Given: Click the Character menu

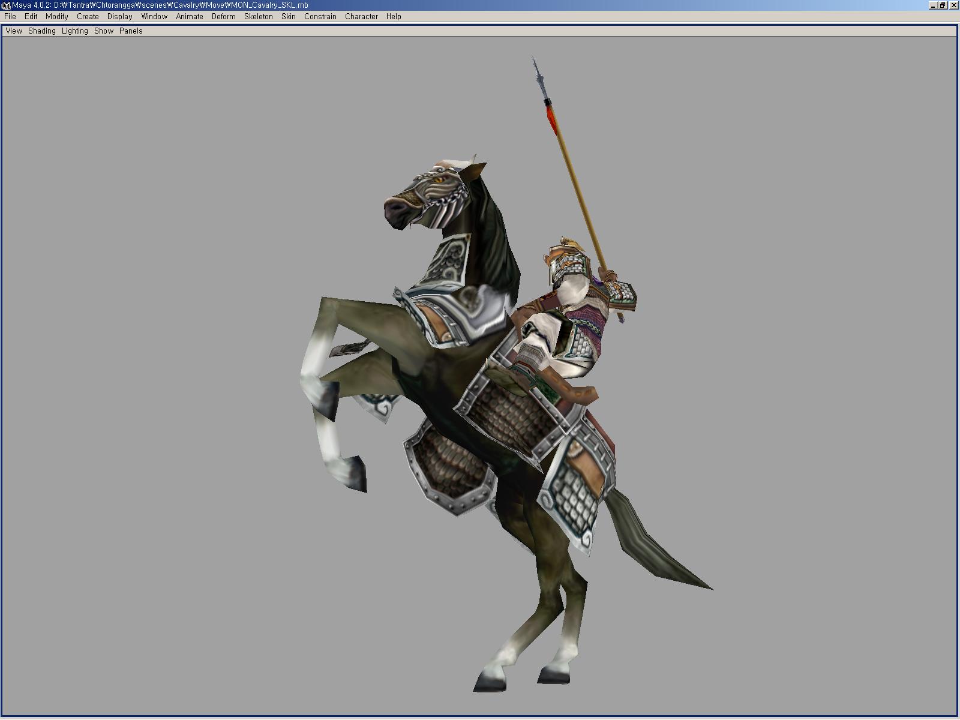Looking at the screenshot, I should click(x=361, y=17).
